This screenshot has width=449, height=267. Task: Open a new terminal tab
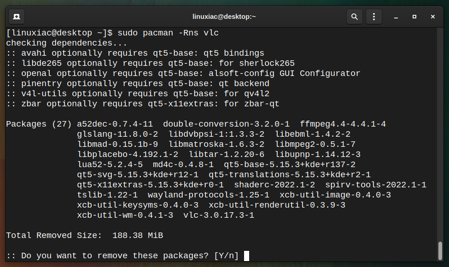[17, 17]
